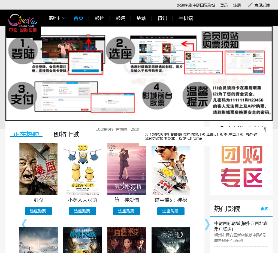Open the 意见反馈 link
The image size is (278, 253).
click(262, 5)
